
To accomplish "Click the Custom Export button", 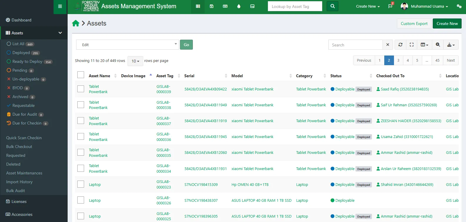I will pos(414,23).
